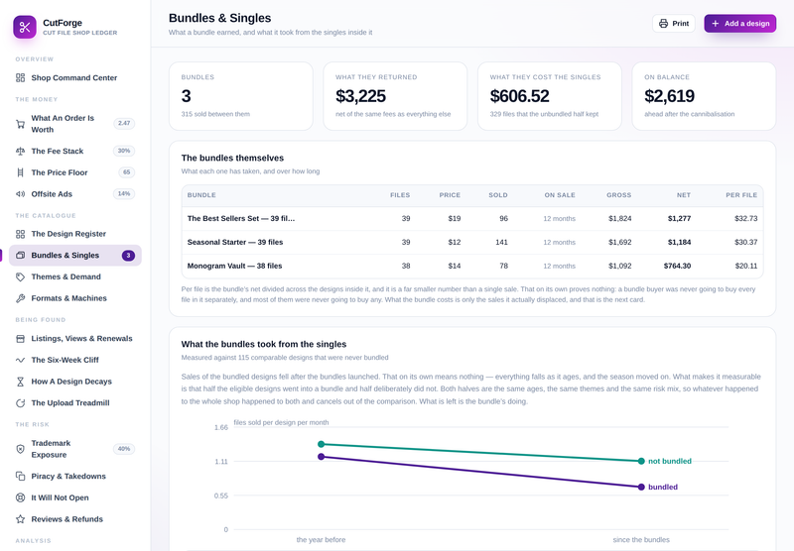Click the scales icon beside The Fee Stack
This screenshot has height=551, width=794.
click(x=20, y=152)
